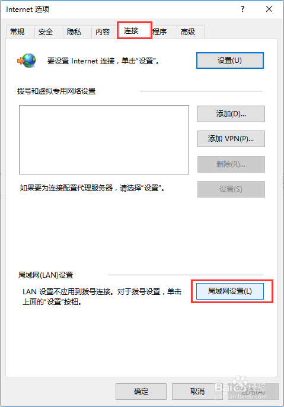Image resolution: width=284 pixels, height=407 pixels.
Task: Open 局域网设置(L) LAN settings
Action: (230, 291)
